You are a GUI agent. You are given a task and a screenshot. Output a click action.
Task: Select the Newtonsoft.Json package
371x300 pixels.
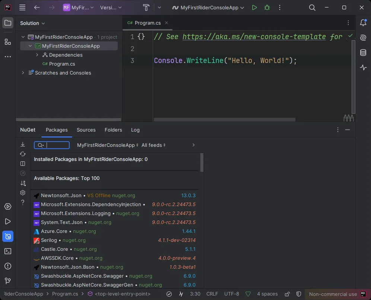pyautogui.click(x=114, y=196)
